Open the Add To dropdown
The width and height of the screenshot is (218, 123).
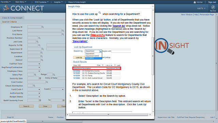coord(201,9)
